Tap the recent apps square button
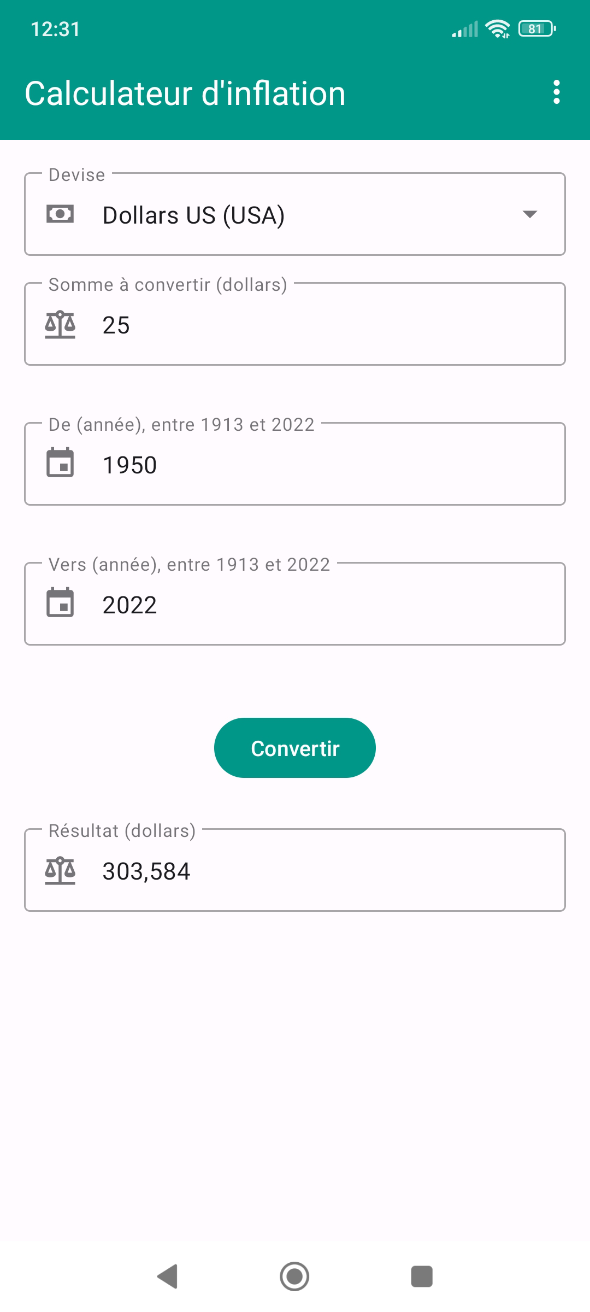Screen dimensions: 590x1312 (422, 1276)
